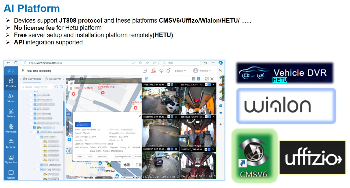Toggle the M stream button above video grid

coord(194,79)
